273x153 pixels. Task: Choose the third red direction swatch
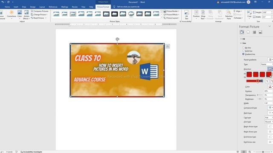point(262,74)
